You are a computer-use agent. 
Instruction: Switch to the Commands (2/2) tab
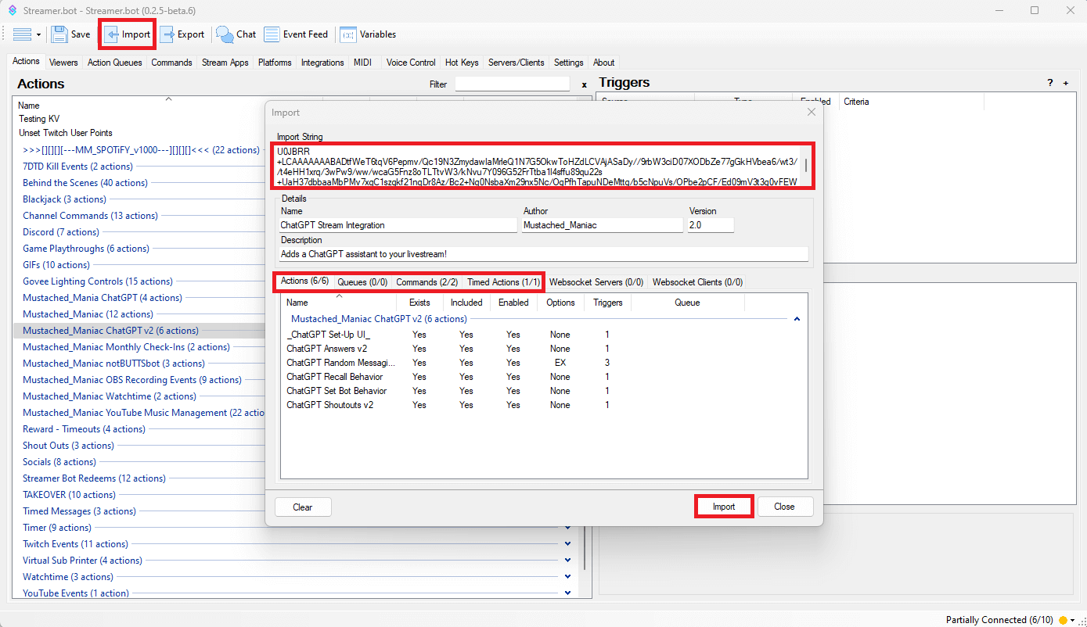[x=427, y=282]
